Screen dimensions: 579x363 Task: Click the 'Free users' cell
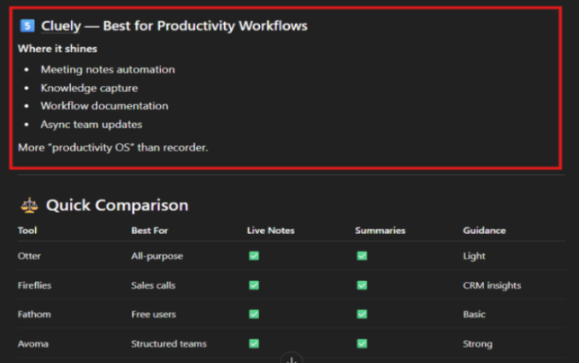(x=154, y=314)
